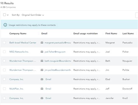The height and width of the screenshot is (105, 138).
Task: Click the beth.nouguier email address
Action: pyautogui.click(x=58, y=61)
